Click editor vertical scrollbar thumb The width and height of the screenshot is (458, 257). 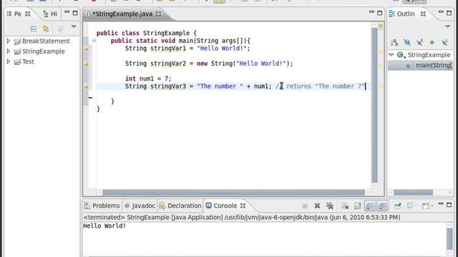pos(374,105)
